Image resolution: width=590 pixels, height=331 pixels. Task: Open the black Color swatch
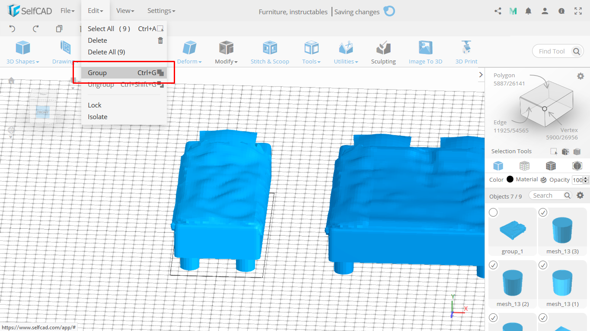pyautogui.click(x=510, y=180)
